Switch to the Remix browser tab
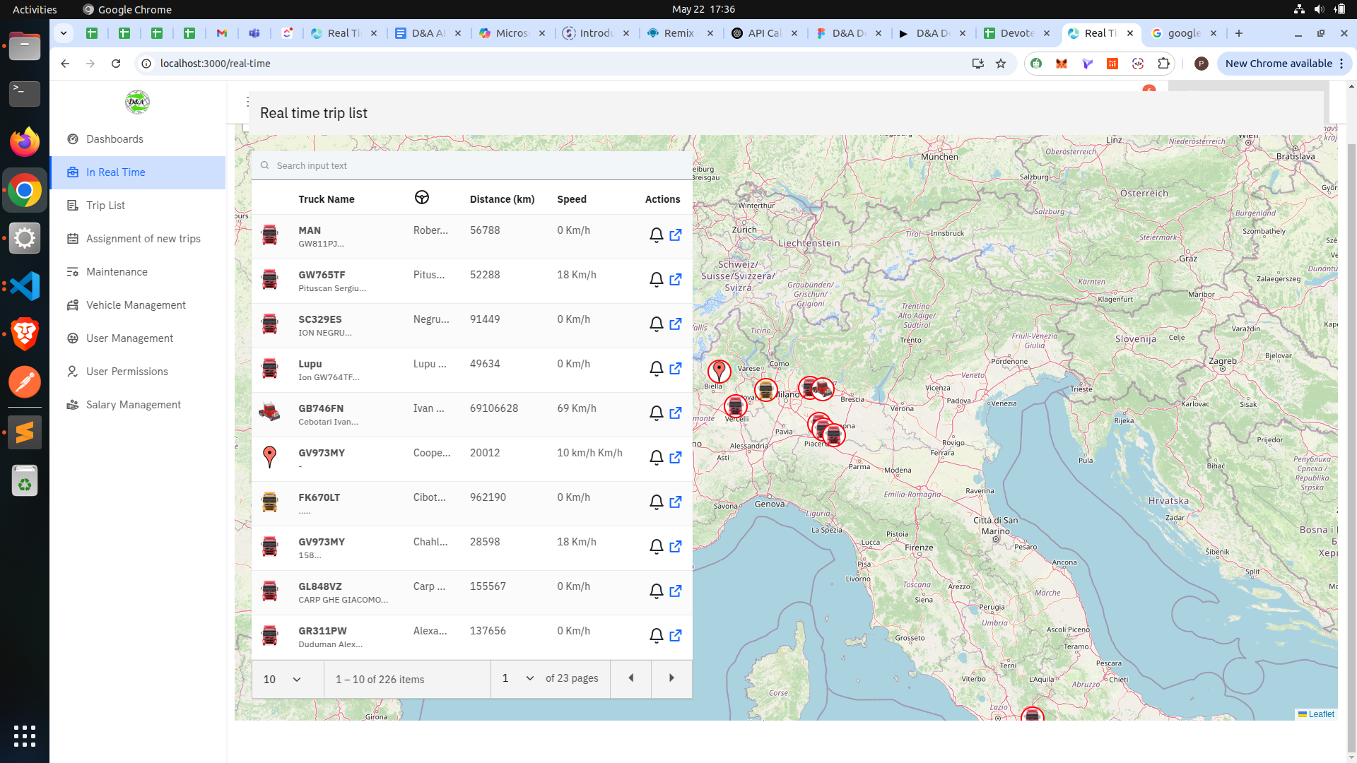Screen dimensions: 1357x763 [x=678, y=33]
